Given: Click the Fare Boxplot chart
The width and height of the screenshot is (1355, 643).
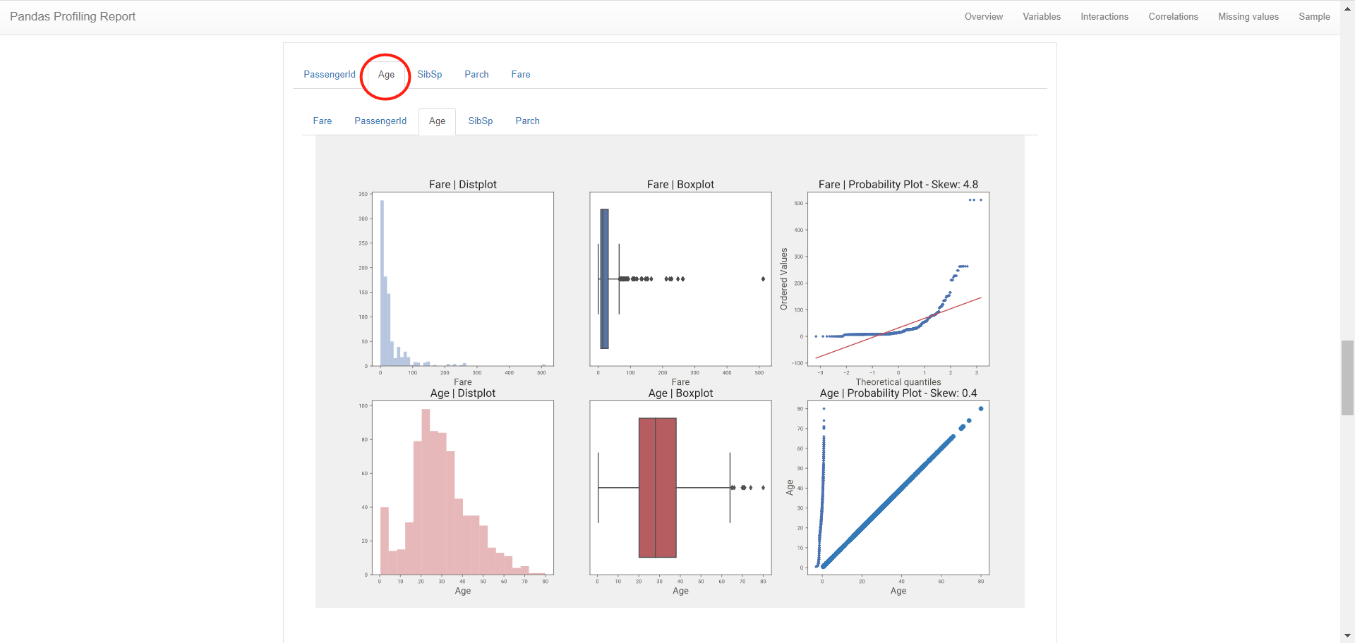Looking at the screenshot, I should [680, 279].
